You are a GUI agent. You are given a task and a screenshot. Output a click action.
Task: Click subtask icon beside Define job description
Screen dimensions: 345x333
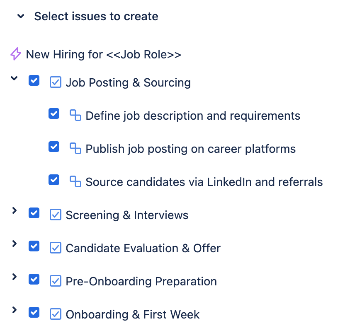[x=75, y=115]
